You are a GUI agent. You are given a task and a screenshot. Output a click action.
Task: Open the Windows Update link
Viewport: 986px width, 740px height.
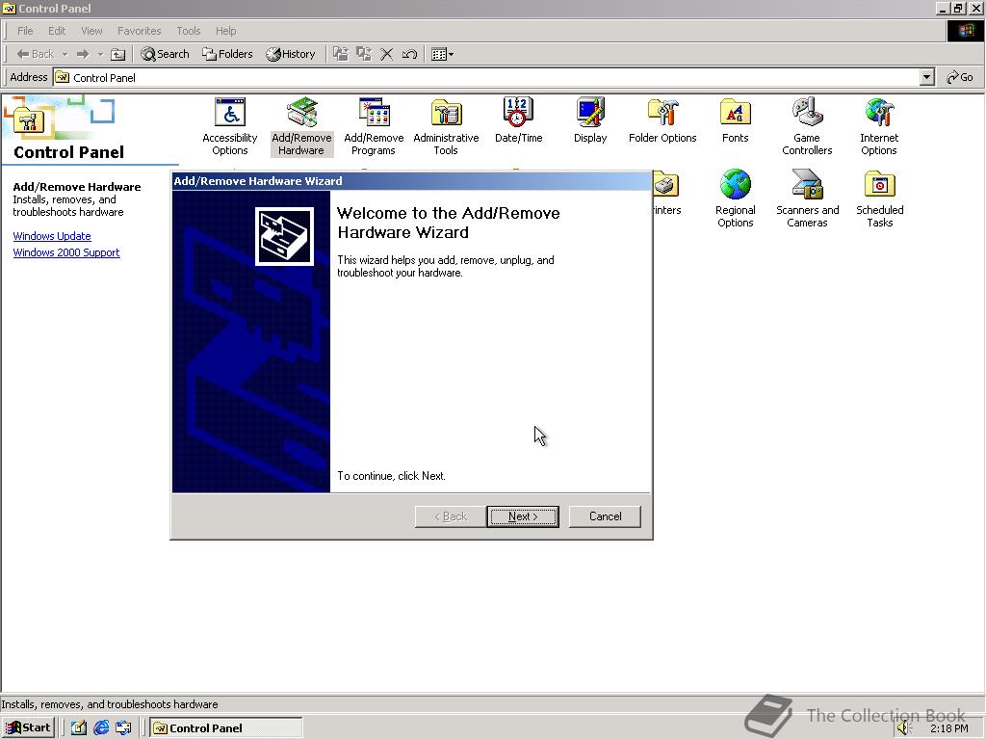[52, 236]
